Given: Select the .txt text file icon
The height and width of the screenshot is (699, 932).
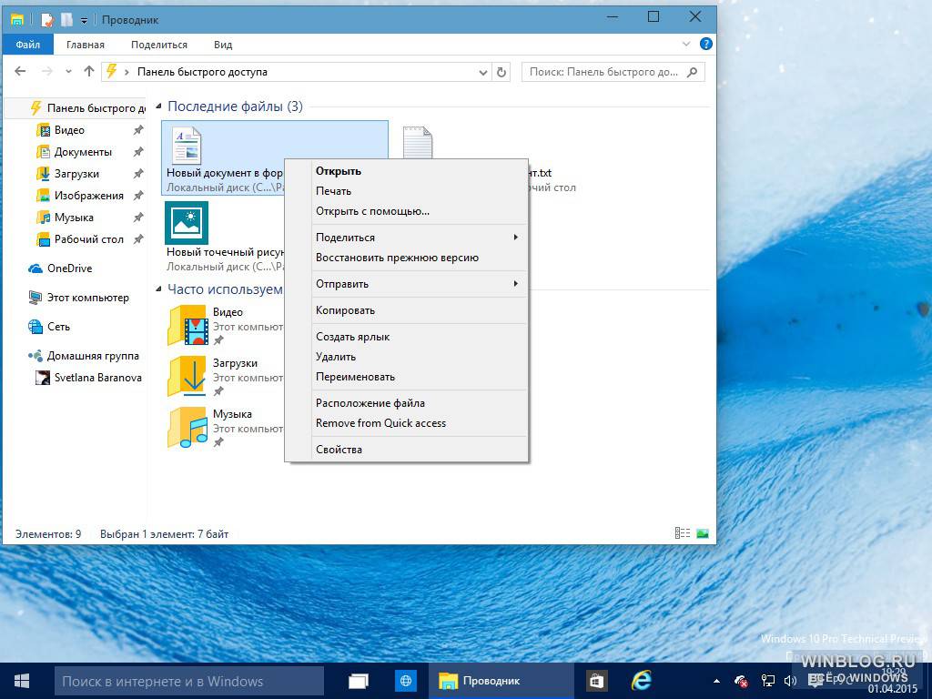Looking at the screenshot, I should coord(417,143).
